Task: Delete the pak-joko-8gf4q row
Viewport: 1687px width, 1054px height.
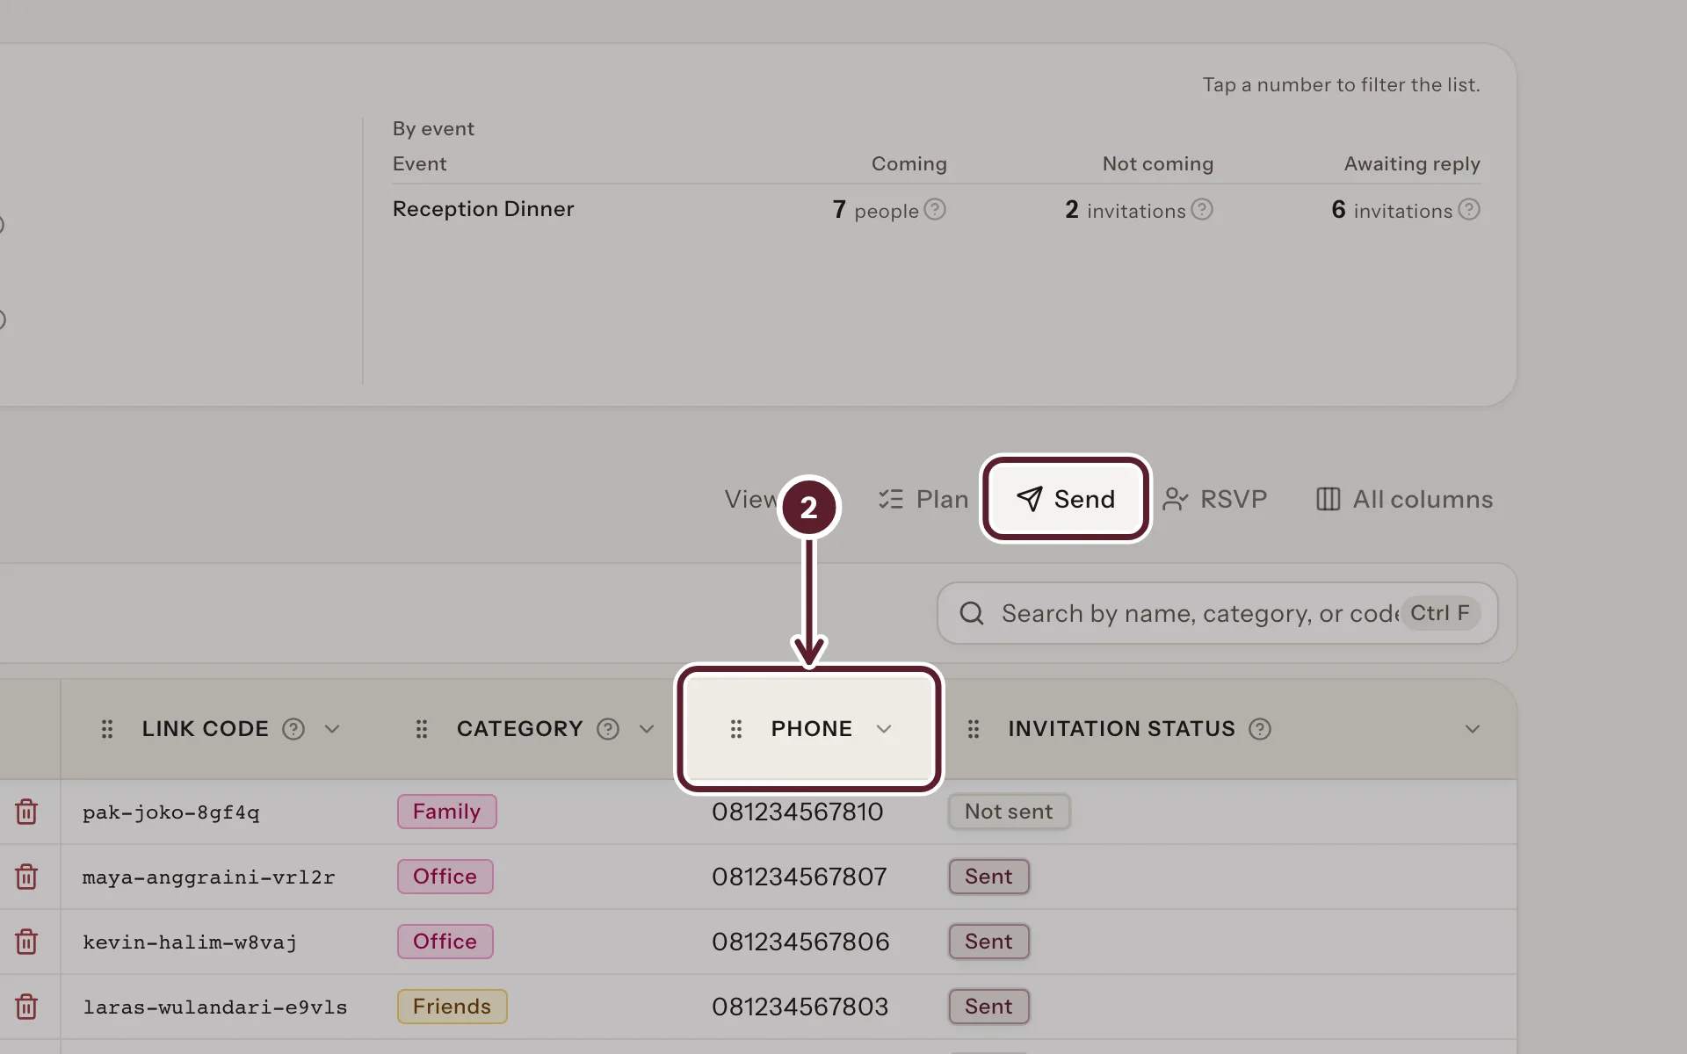Action: (26, 812)
